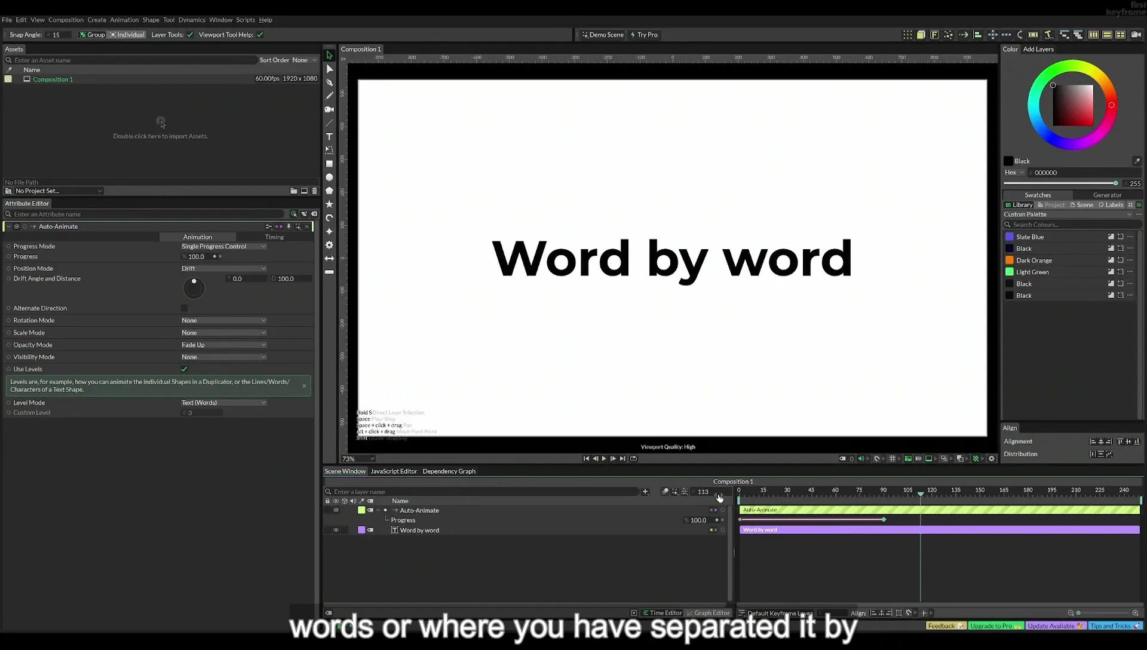
Task: Click the Camera tool icon
Action: pyautogui.click(x=329, y=109)
